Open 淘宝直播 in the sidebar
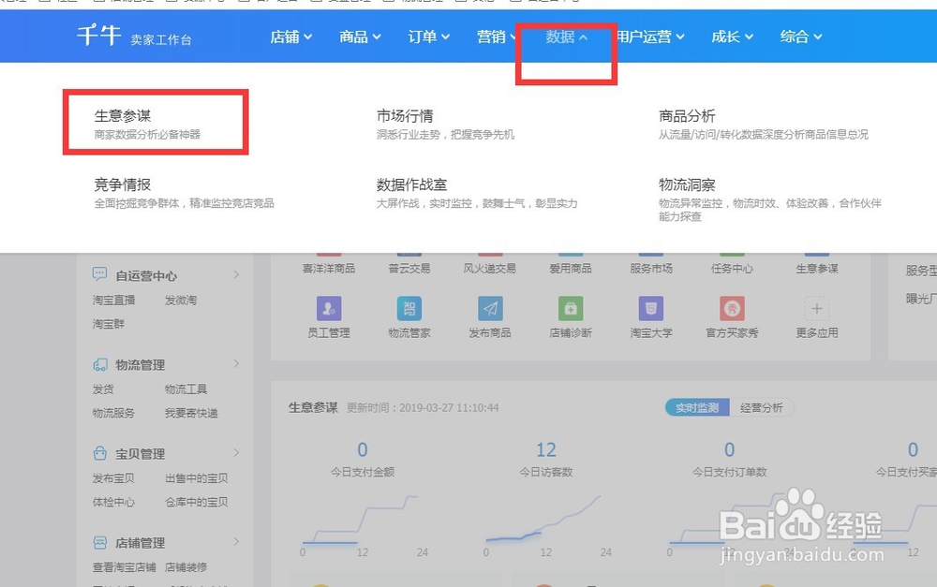Image resolution: width=937 pixels, height=587 pixels. pos(113,300)
